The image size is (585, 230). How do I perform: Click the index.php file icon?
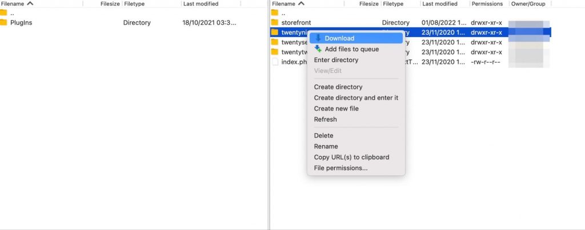point(275,62)
